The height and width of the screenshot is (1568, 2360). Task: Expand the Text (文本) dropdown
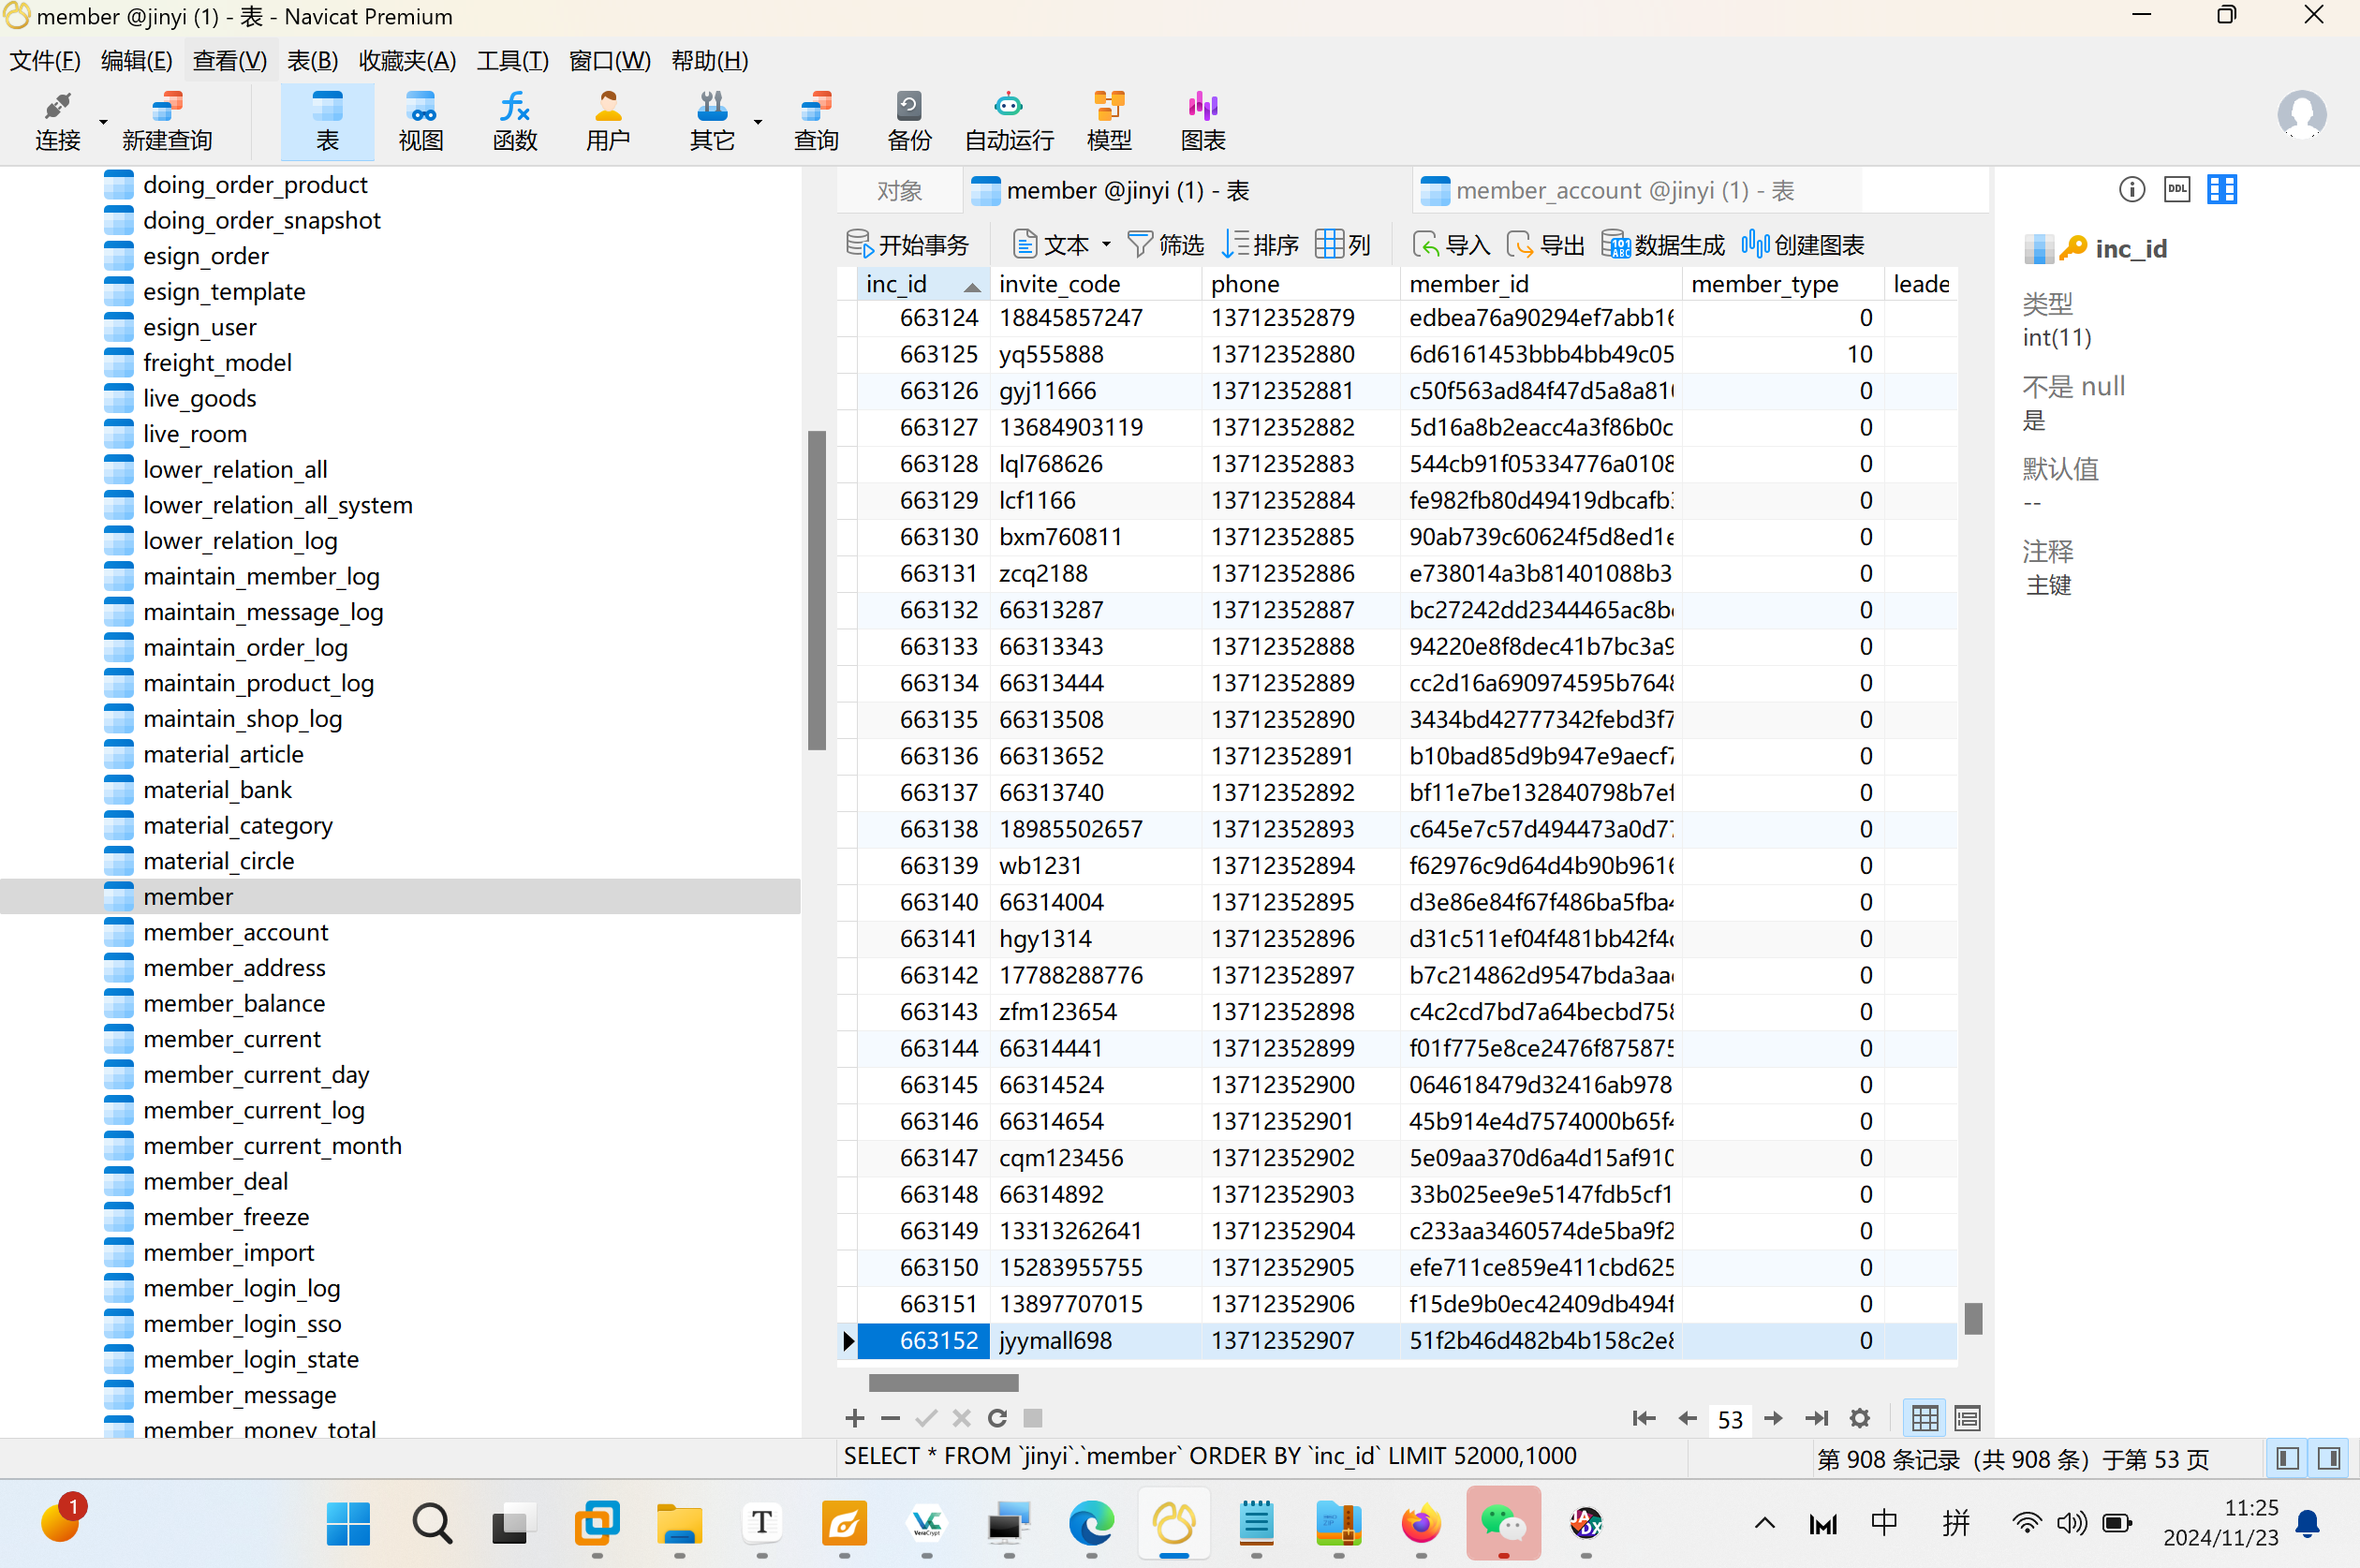click(x=1105, y=244)
